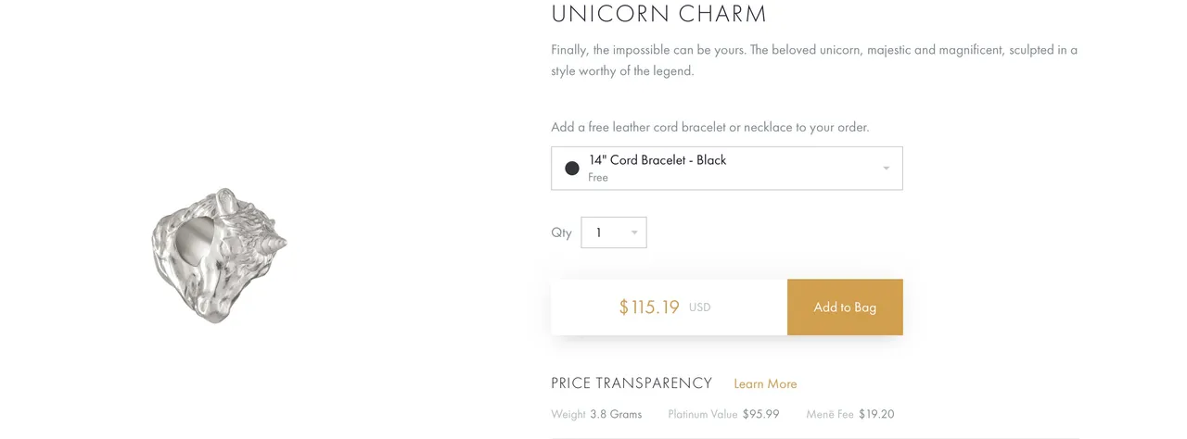Screen dimensions: 1187x439
Task: Select the black color dot in cord selector
Action: pos(572,169)
